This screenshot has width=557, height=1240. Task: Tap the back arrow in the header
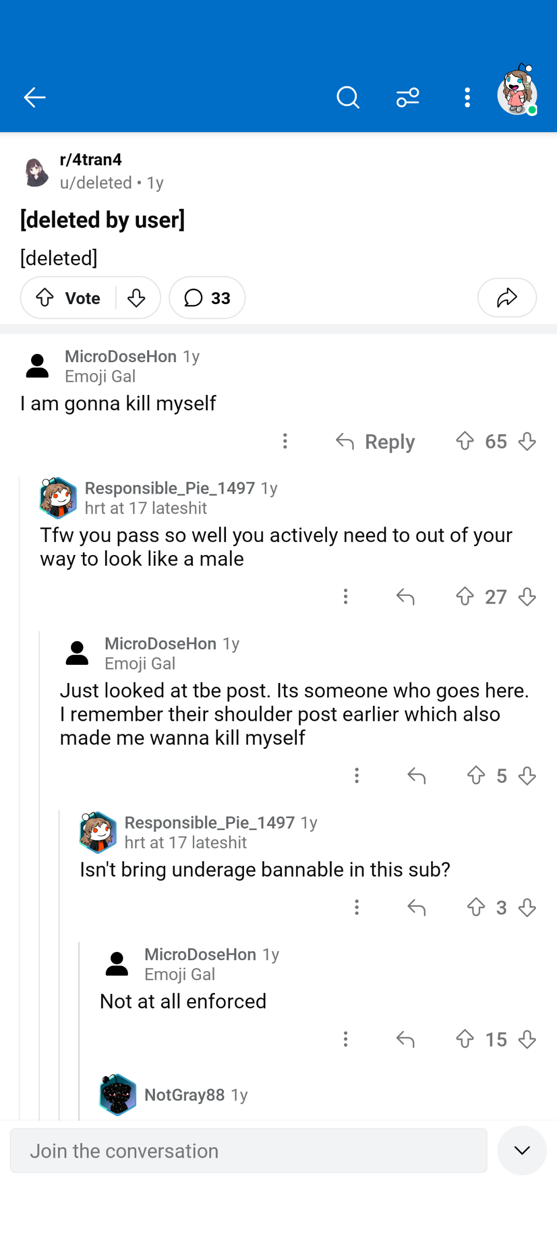pyautogui.click(x=35, y=97)
